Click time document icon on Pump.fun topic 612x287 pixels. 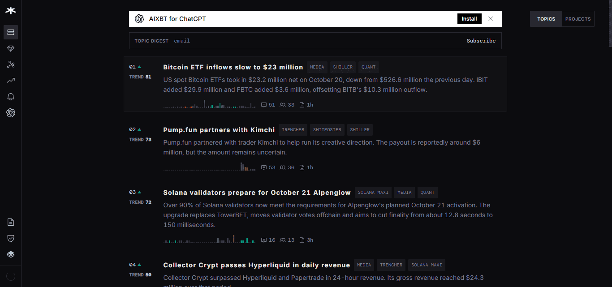(x=302, y=167)
